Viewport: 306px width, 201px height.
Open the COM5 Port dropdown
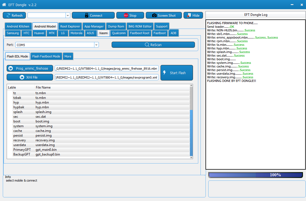pyautogui.click(x=96, y=45)
